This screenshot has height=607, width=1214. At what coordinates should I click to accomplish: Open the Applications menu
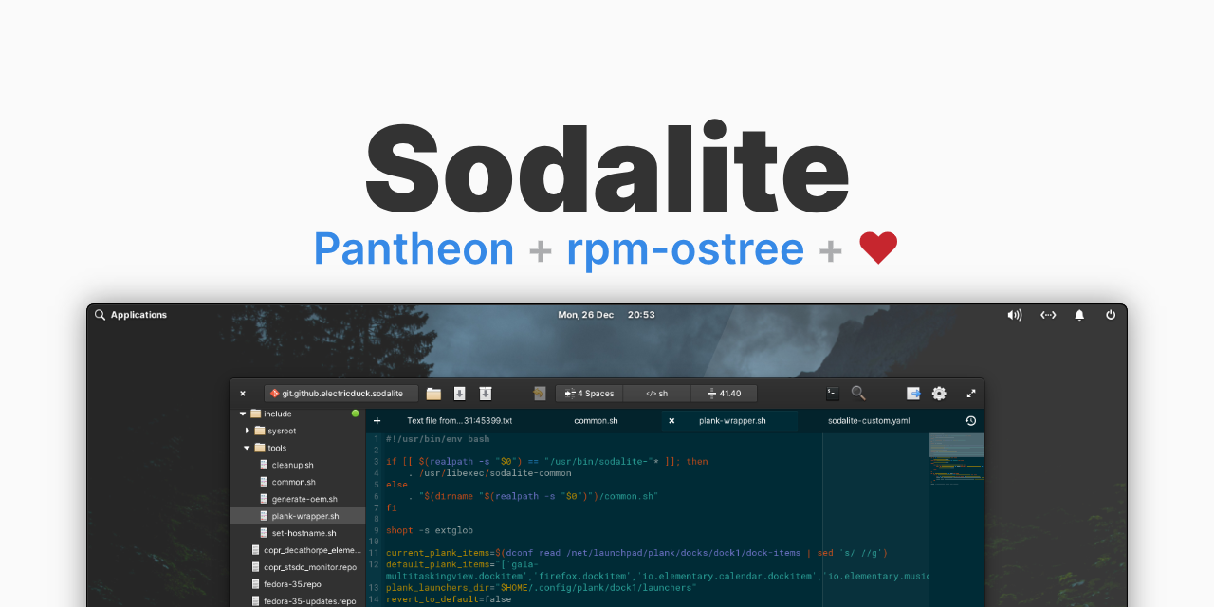point(133,314)
